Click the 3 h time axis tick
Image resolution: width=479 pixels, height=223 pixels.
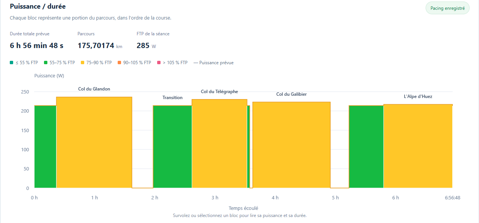coord(215,198)
